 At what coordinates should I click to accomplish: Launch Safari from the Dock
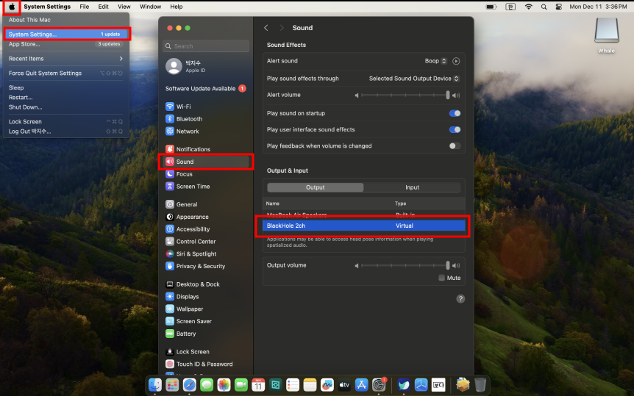(x=189, y=385)
